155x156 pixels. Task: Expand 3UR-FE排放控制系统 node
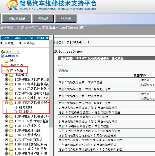click(7, 153)
